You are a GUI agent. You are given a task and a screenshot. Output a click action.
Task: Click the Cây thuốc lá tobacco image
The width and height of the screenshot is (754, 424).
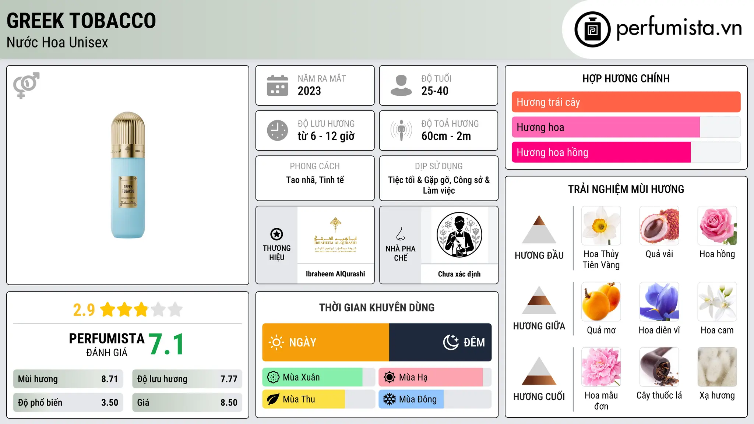point(659,367)
